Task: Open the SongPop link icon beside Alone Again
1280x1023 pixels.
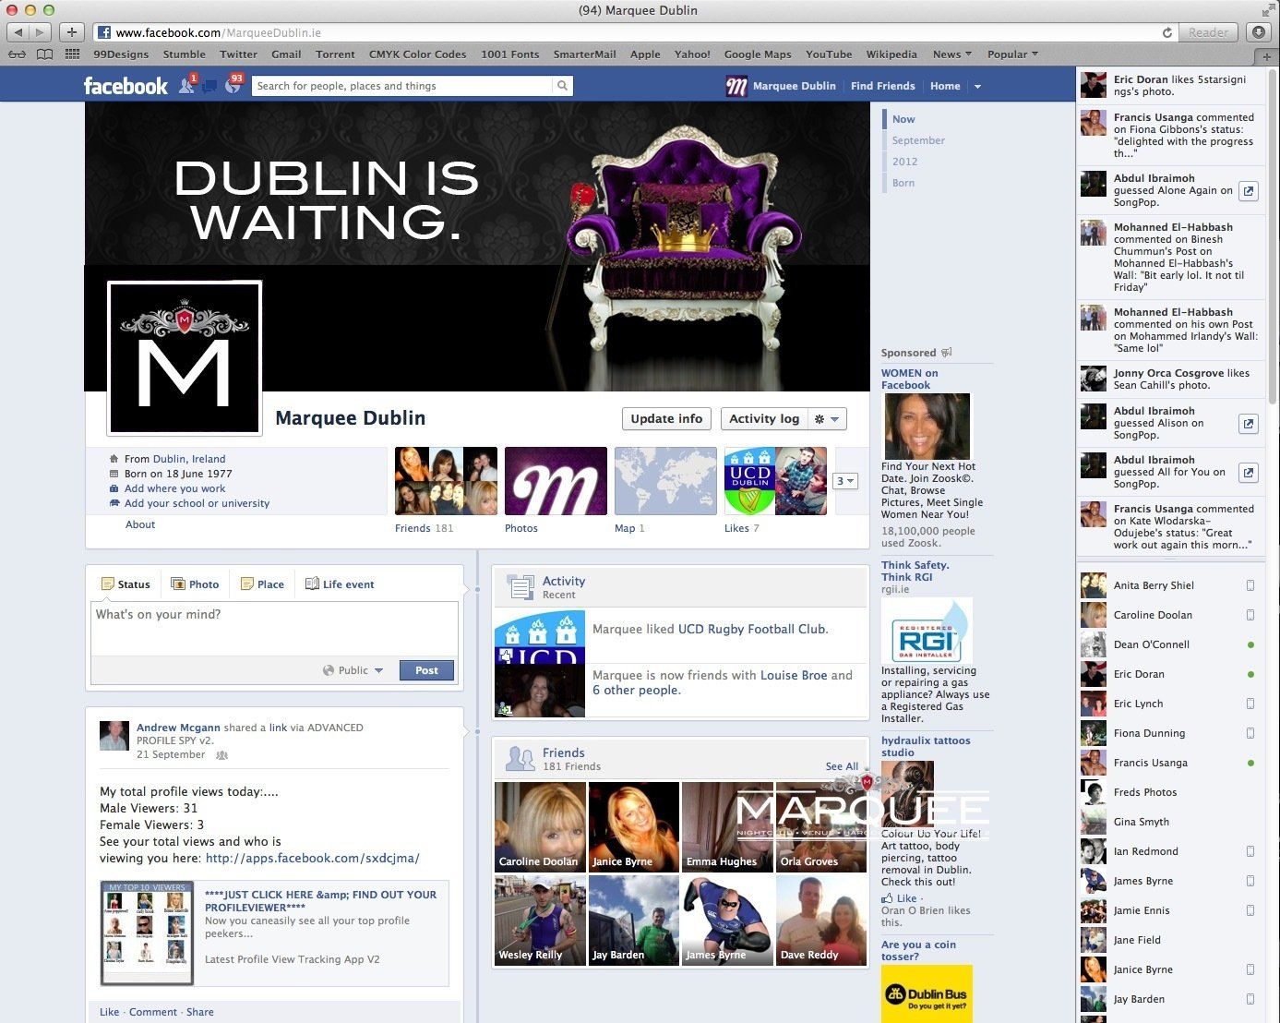Action: pyautogui.click(x=1248, y=191)
